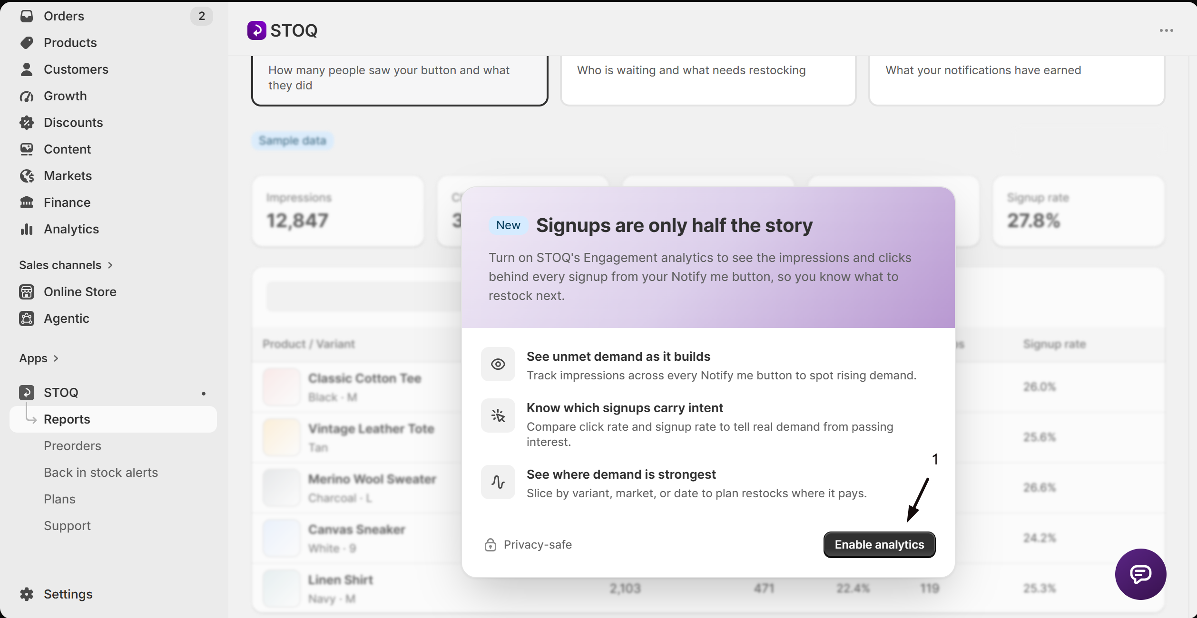
Task: Click the Growth gauge icon
Action: pyautogui.click(x=27, y=96)
